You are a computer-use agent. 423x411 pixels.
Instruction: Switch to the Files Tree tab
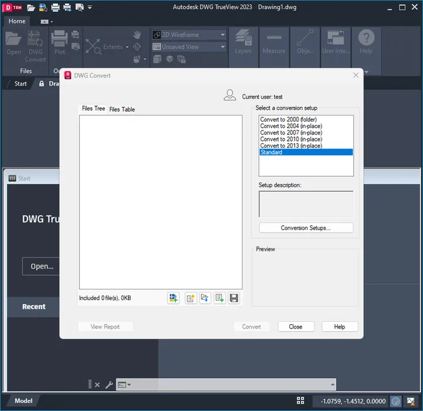click(93, 109)
